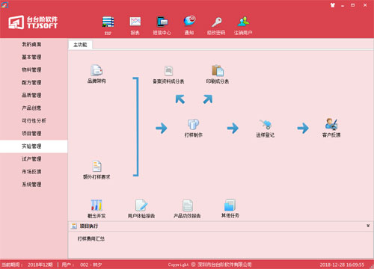Click the 2018年12期 period in status bar
The height and width of the screenshot is (269, 374).
click(x=40, y=265)
